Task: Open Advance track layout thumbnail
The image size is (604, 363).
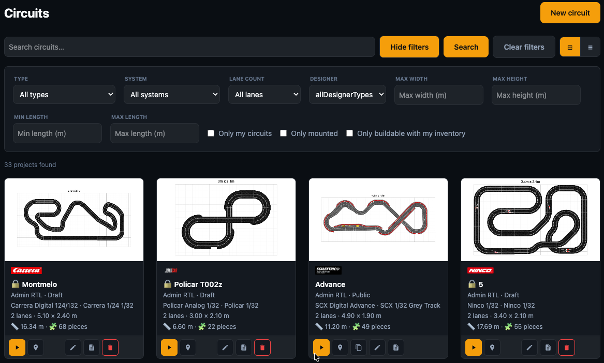Action: 378,220
